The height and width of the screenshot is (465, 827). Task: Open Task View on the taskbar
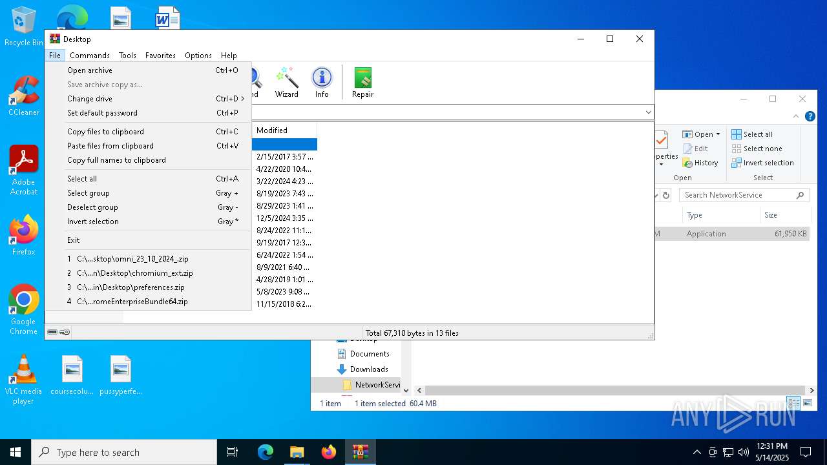(x=233, y=452)
